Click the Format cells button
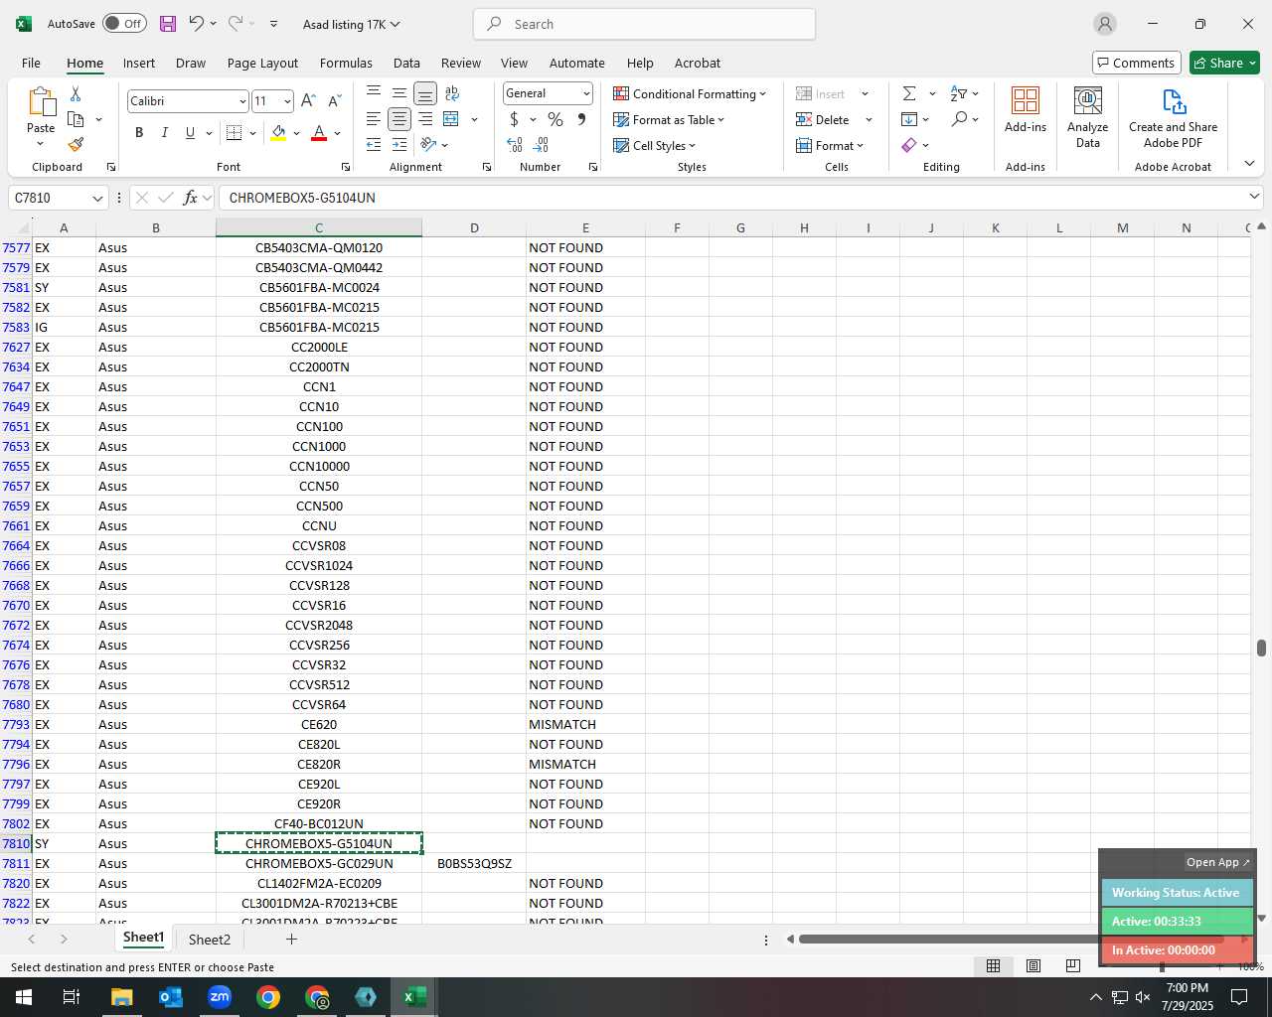 (830, 145)
